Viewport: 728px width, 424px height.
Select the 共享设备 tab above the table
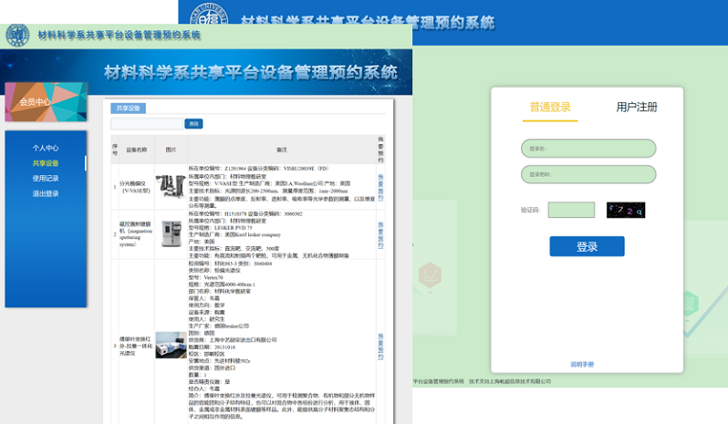pos(127,109)
